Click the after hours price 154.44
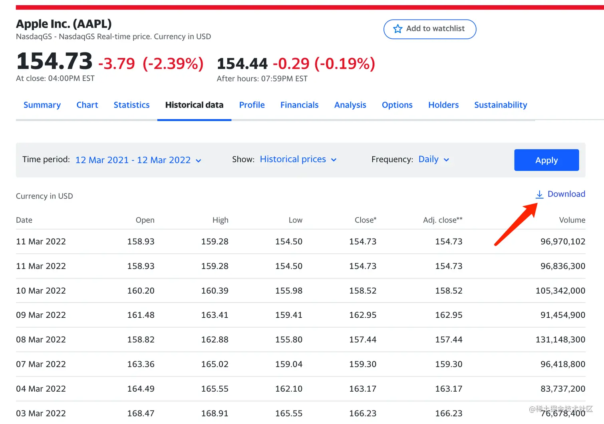 click(x=242, y=64)
